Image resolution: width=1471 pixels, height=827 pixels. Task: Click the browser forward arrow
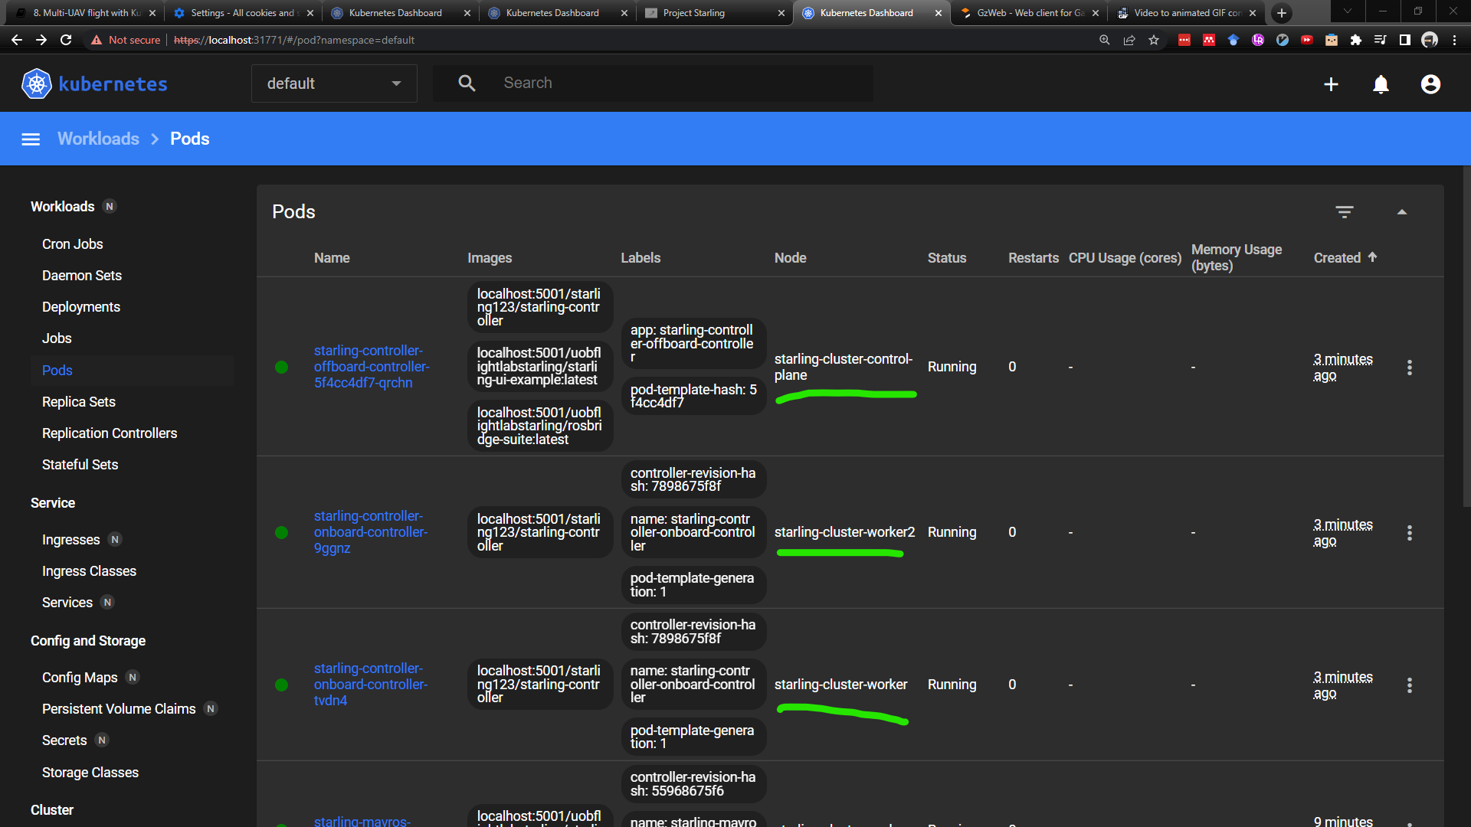(41, 40)
